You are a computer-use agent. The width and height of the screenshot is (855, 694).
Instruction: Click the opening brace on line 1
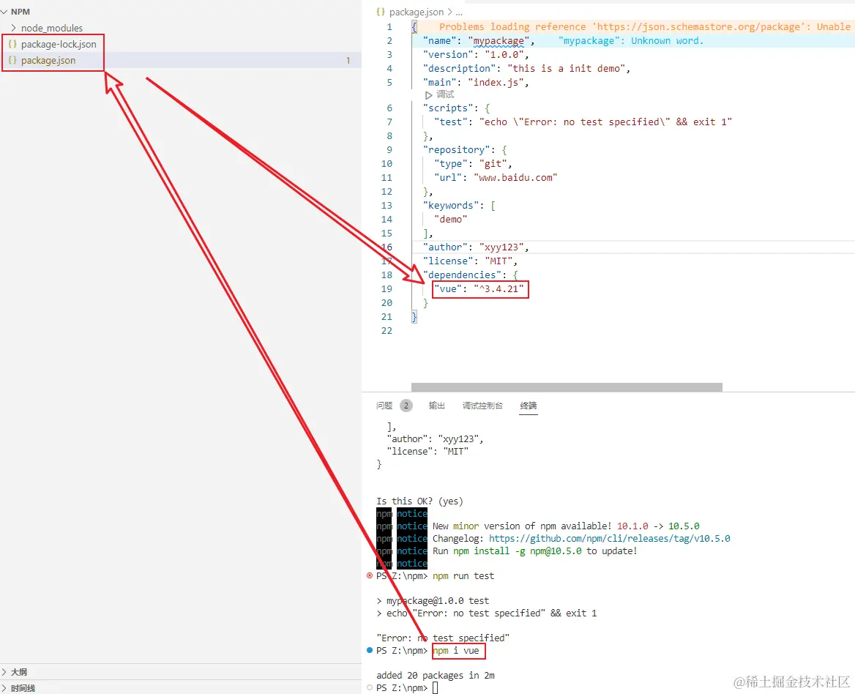(x=414, y=26)
